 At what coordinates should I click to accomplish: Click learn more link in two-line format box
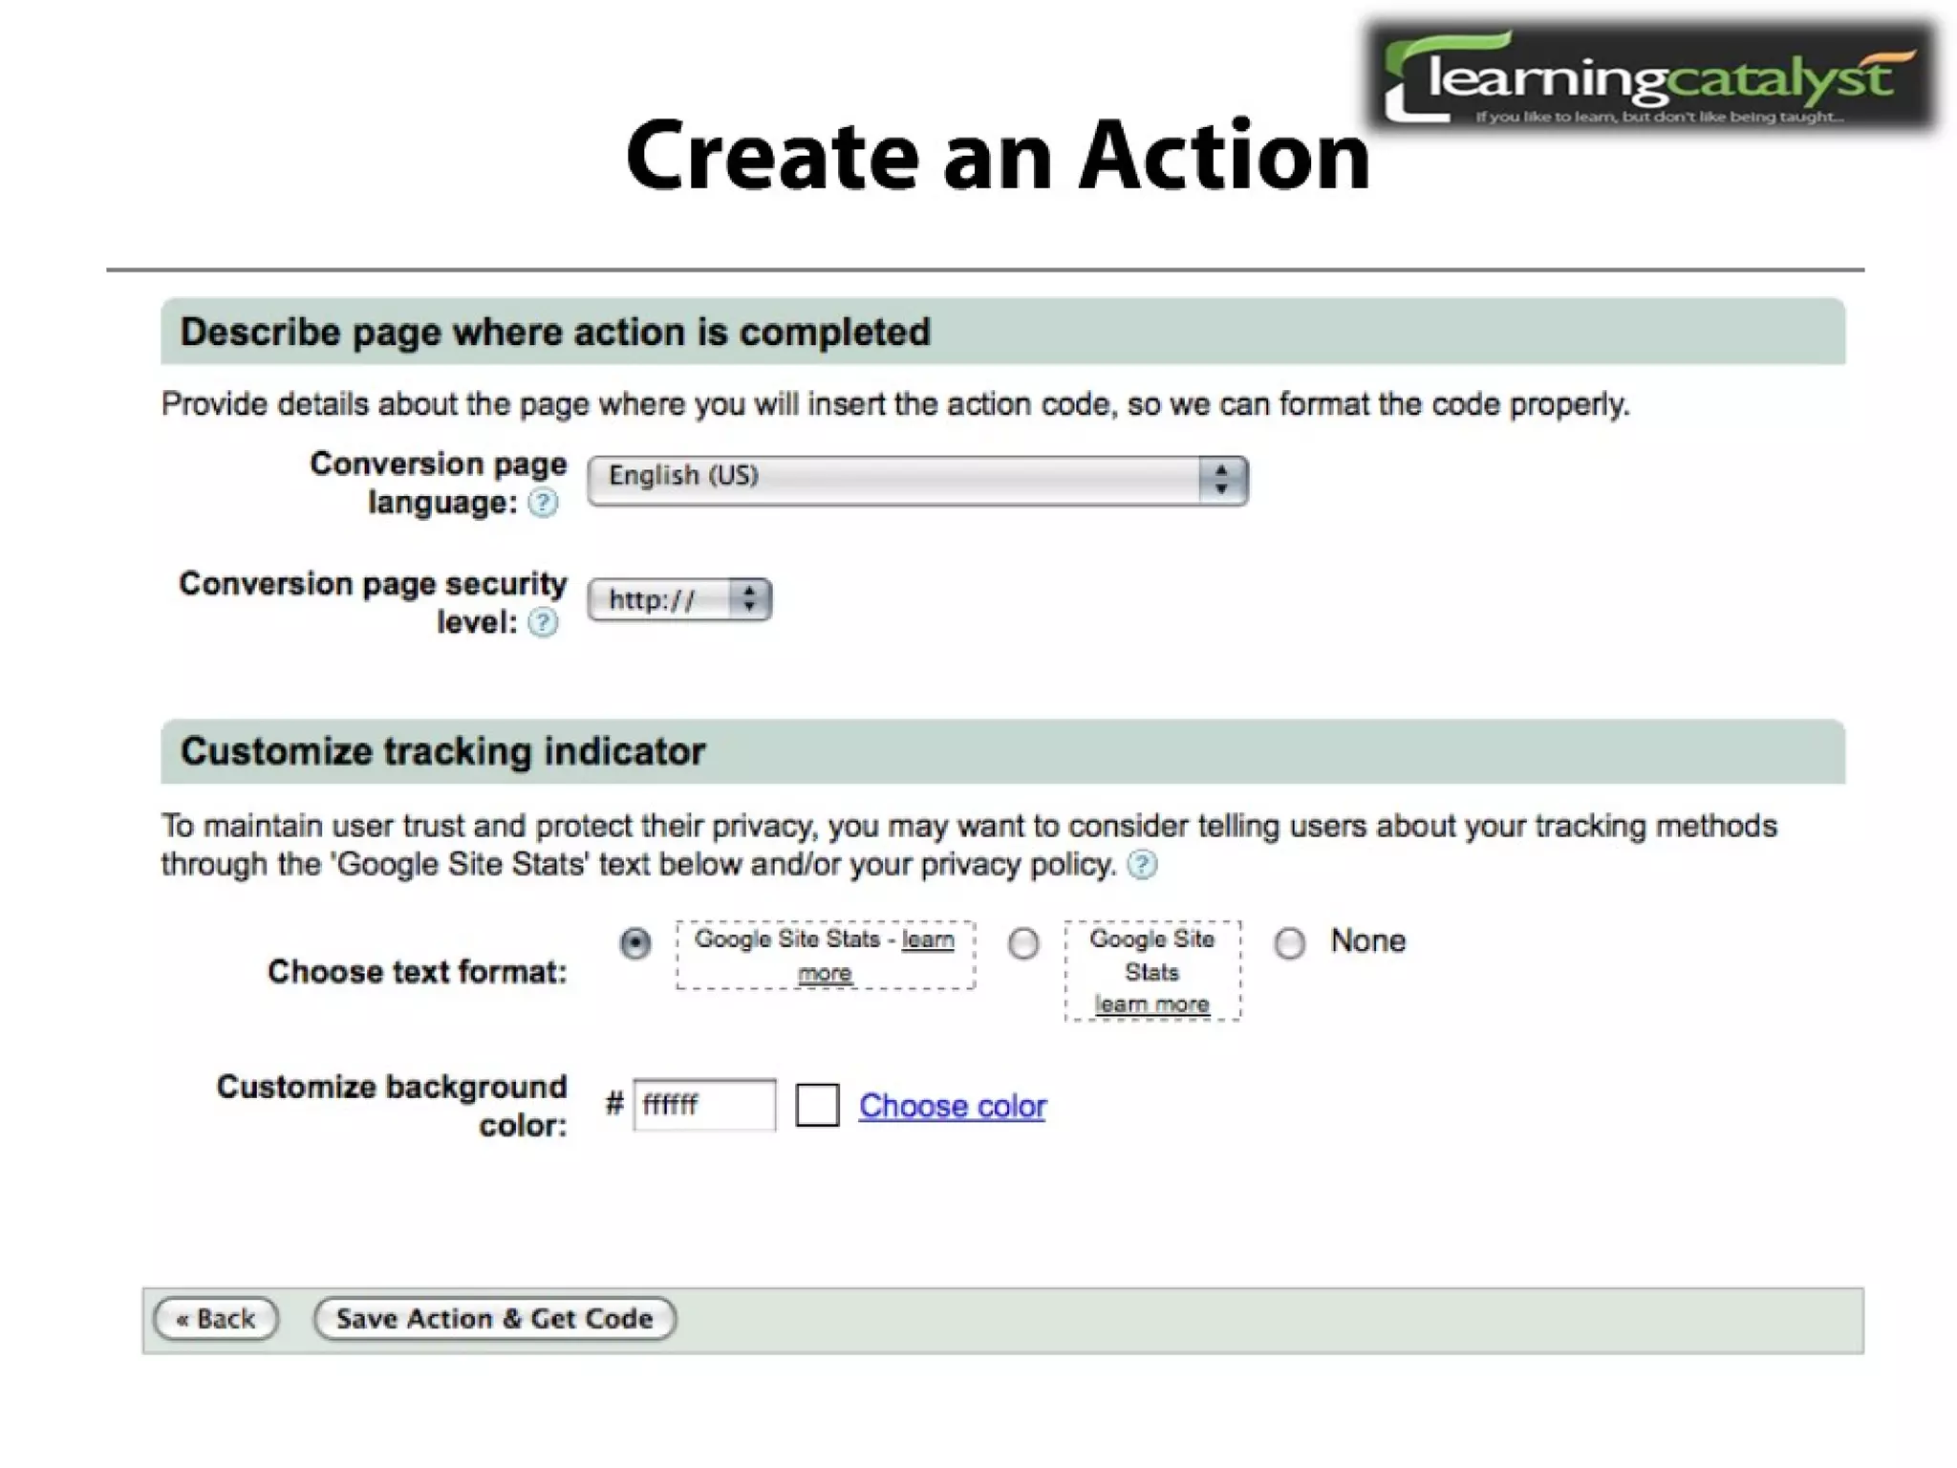(x=1151, y=1004)
